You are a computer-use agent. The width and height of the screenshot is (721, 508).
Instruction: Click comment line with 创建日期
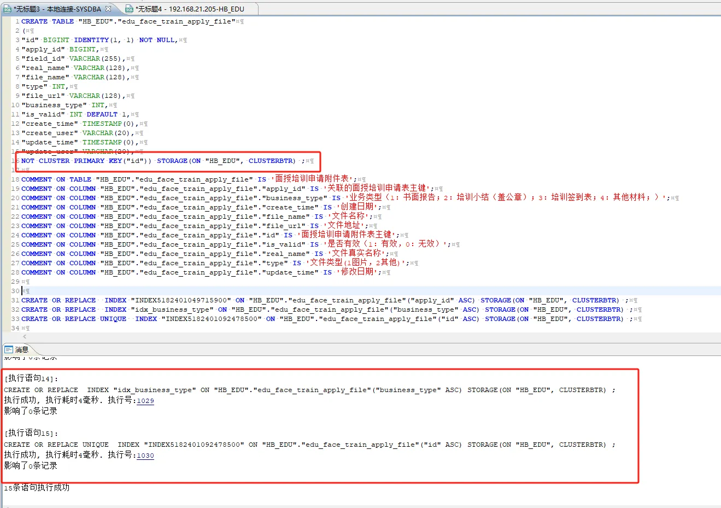(x=202, y=207)
